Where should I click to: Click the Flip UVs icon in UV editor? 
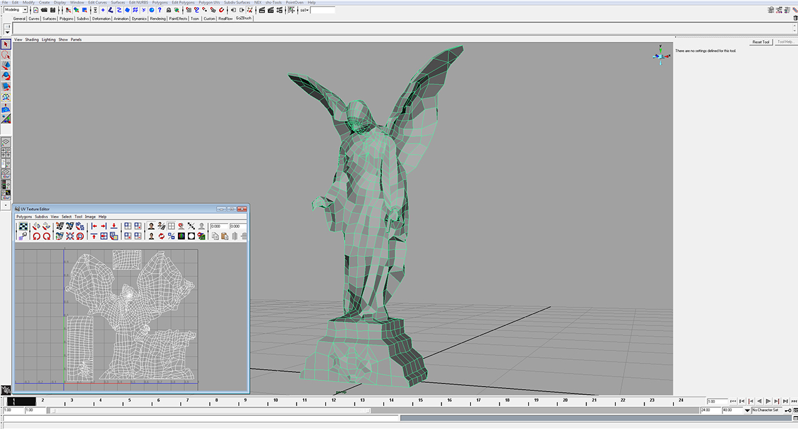tap(37, 226)
